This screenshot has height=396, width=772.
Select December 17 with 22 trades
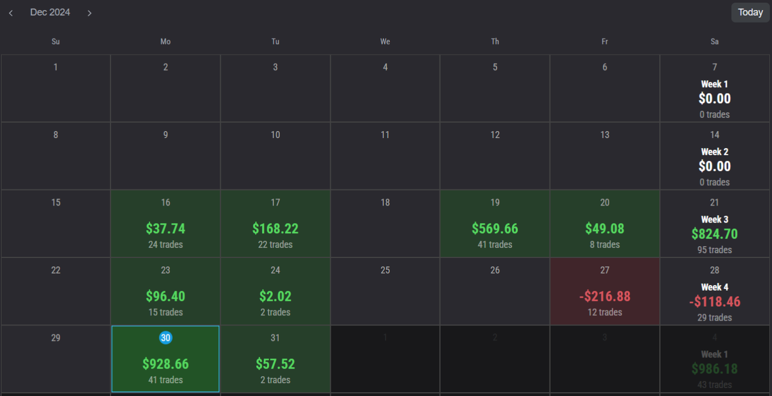pyautogui.click(x=275, y=224)
